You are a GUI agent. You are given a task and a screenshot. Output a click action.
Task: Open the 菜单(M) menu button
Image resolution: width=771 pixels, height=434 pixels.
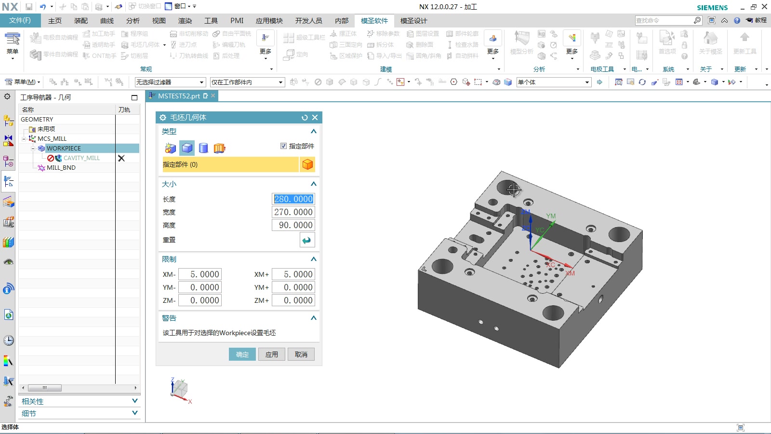tap(22, 82)
